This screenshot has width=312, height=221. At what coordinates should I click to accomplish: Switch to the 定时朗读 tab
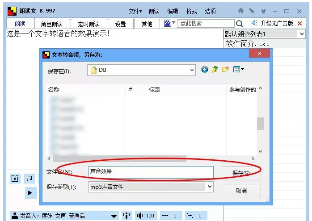[89, 24]
